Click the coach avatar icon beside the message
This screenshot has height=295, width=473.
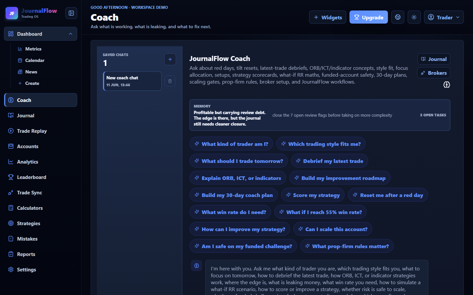pyautogui.click(x=196, y=265)
